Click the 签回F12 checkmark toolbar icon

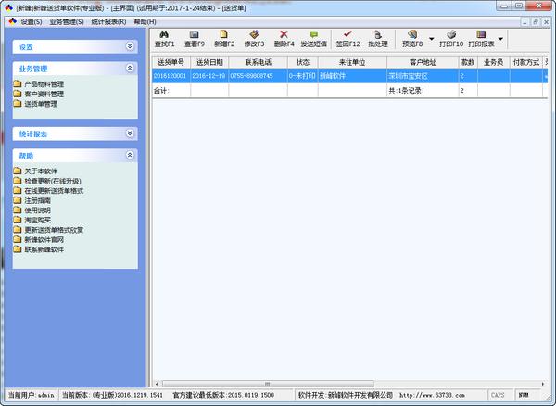(347, 38)
